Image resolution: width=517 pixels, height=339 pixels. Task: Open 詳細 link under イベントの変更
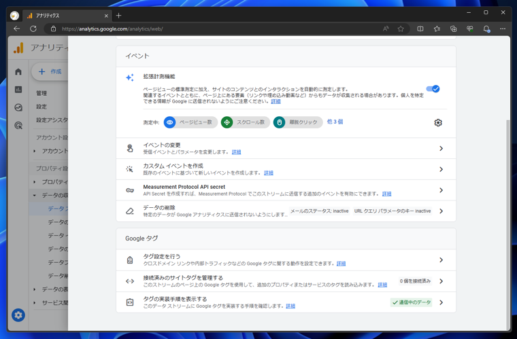tap(237, 152)
